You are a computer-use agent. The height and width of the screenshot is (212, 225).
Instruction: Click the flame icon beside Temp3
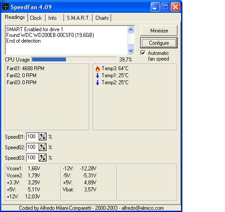[x=98, y=68]
